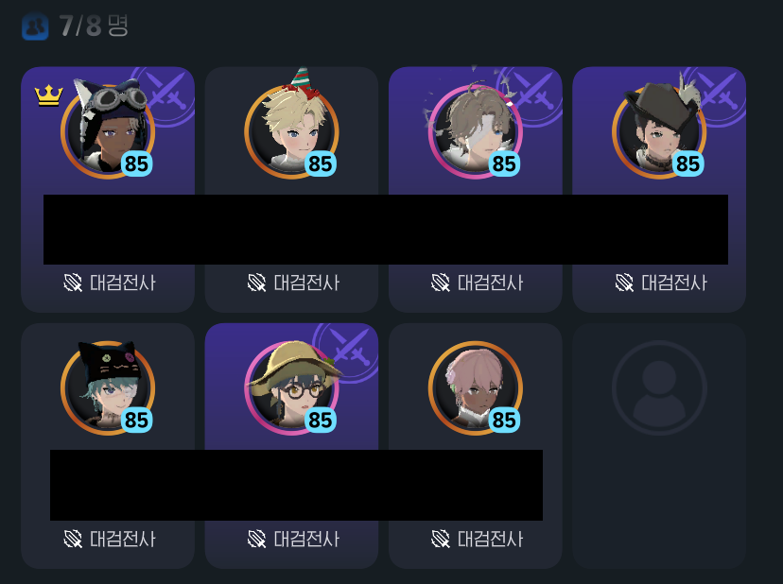Click level 85 badge on pink-haired avatar

pyautogui.click(x=504, y=420)
